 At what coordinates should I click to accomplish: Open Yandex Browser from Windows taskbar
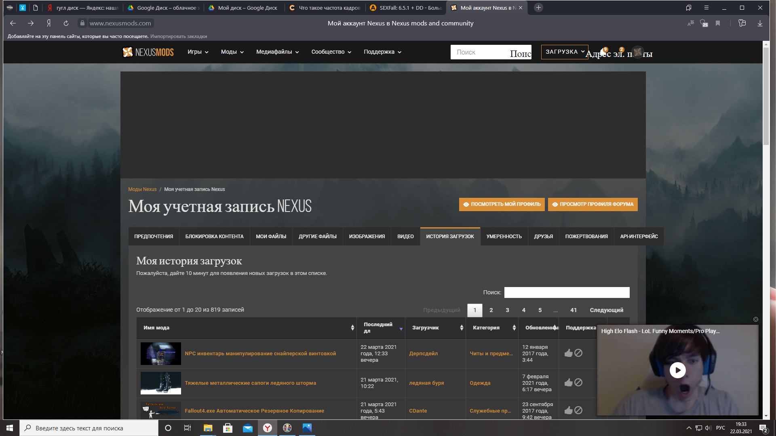pos(268,428)
